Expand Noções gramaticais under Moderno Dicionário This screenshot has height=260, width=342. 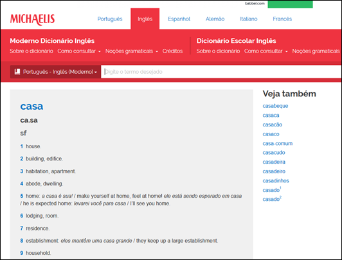coord(132,51)
